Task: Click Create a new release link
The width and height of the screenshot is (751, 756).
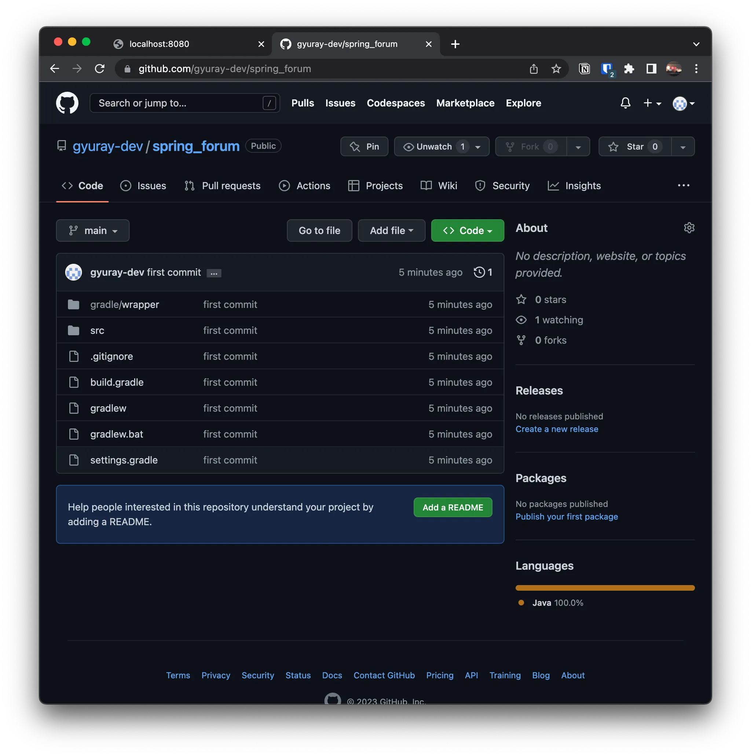Action: click(557, 429)
